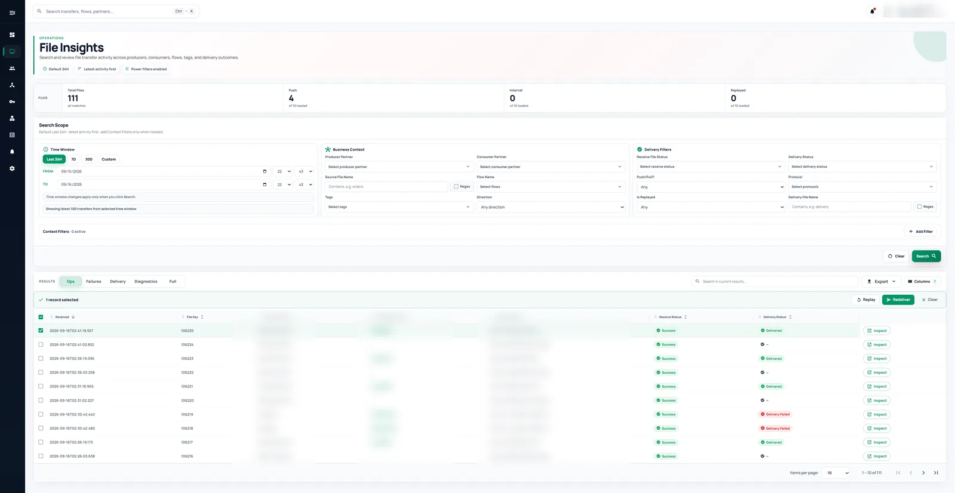The height and width of the screenshot is (493, 955).
Task: Open the Items per page dropdown
Action: [x=837, y=473]
